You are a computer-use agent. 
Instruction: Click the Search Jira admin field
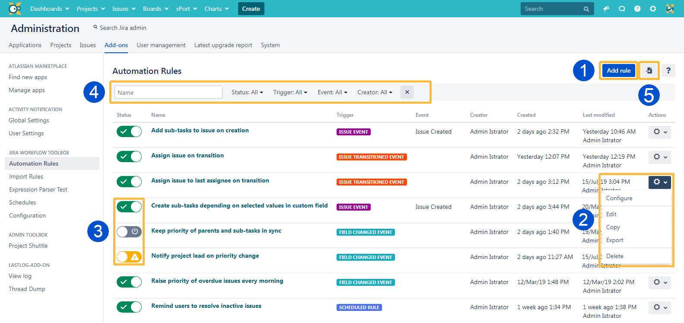click(123, 28)
